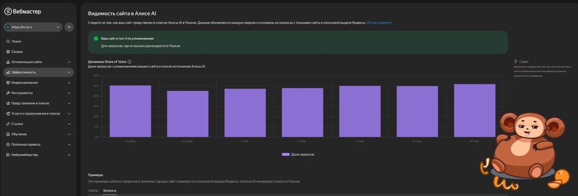The image size is (578, 196).
Task: Select the Запросы tab
Action: [x=109, y=191]
